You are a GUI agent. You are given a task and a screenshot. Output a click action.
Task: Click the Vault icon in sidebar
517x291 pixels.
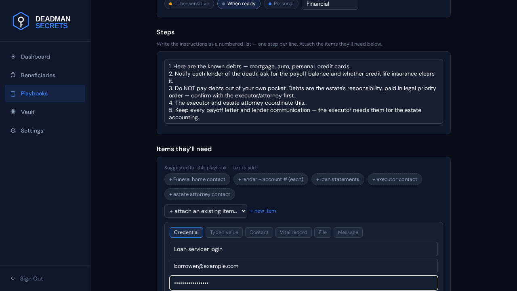point(13,112)
